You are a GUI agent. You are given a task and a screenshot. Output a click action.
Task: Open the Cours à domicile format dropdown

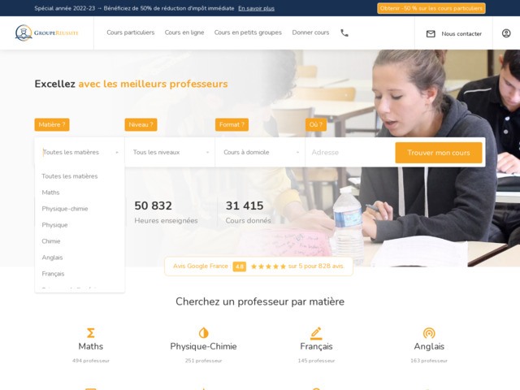pyautogui.click(x=260, y=152)
